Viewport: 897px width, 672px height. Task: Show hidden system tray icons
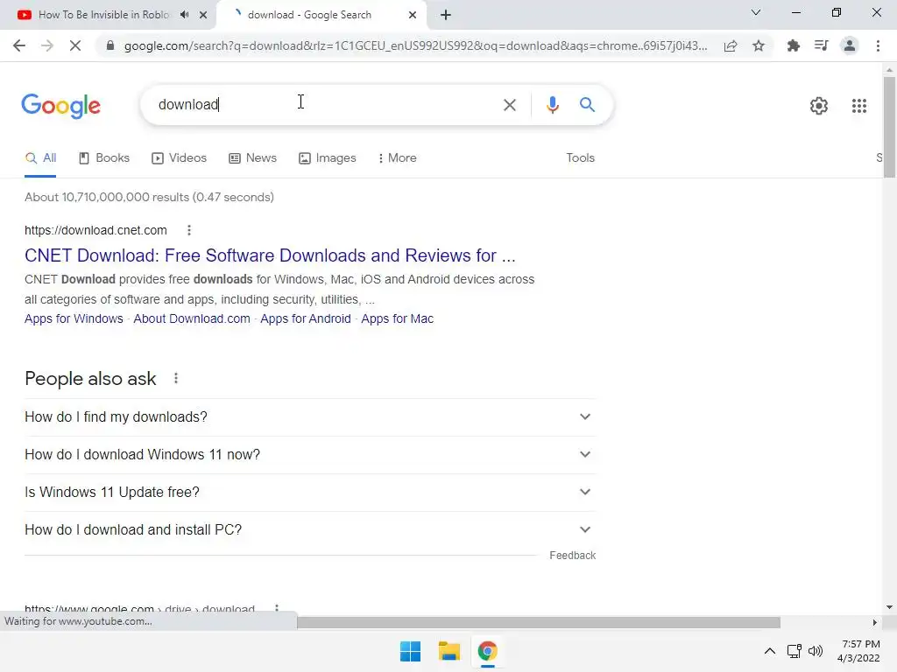770,651
